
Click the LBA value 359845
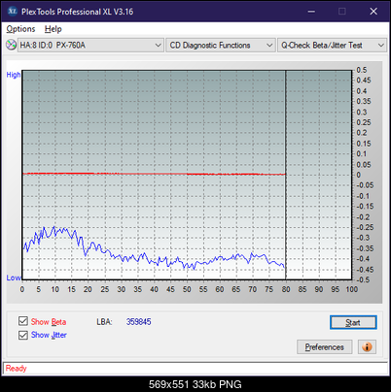(139, 322)
